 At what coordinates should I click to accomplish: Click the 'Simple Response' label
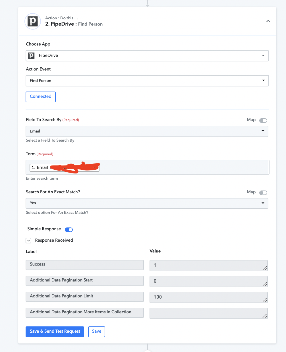(44, 229)
